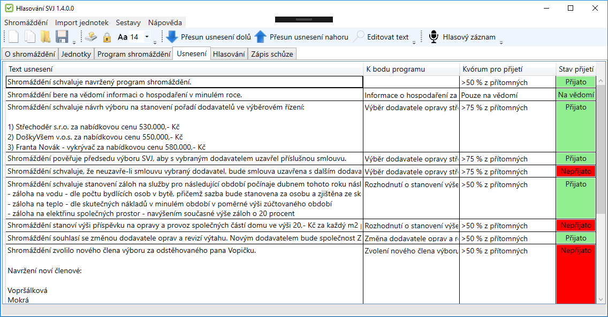608x317 pixels.
Task: Select resolution about 'stanovení záloh na služby'
Action: 185,198
